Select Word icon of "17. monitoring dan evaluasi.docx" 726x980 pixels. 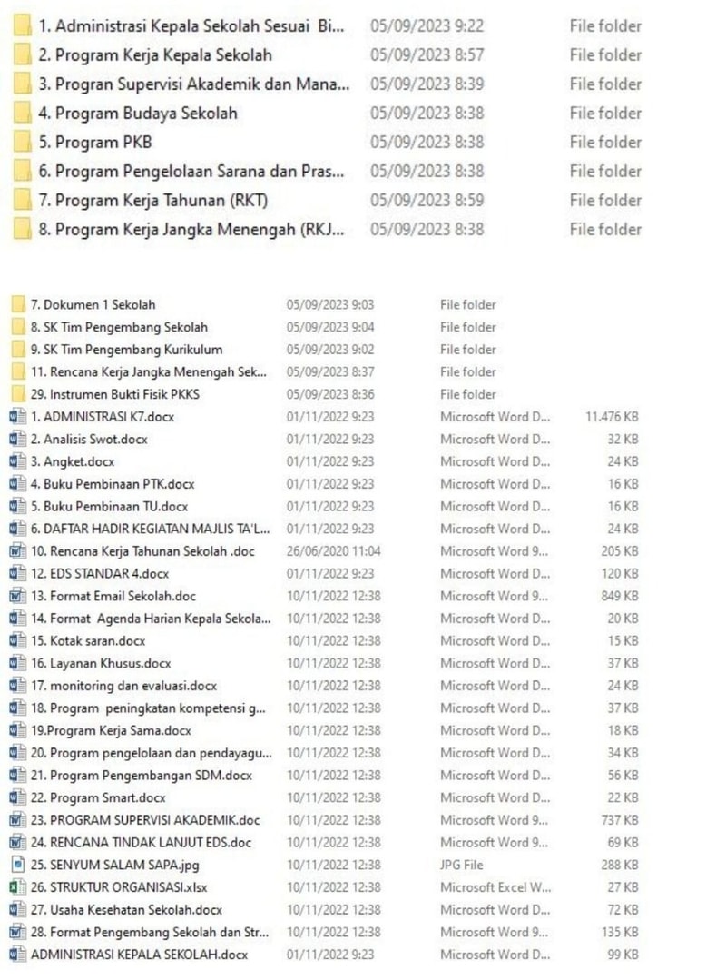point(18,686)
